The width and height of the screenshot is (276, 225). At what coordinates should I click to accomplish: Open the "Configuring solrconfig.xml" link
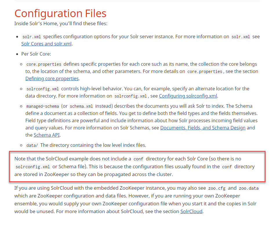pos(188,96)
